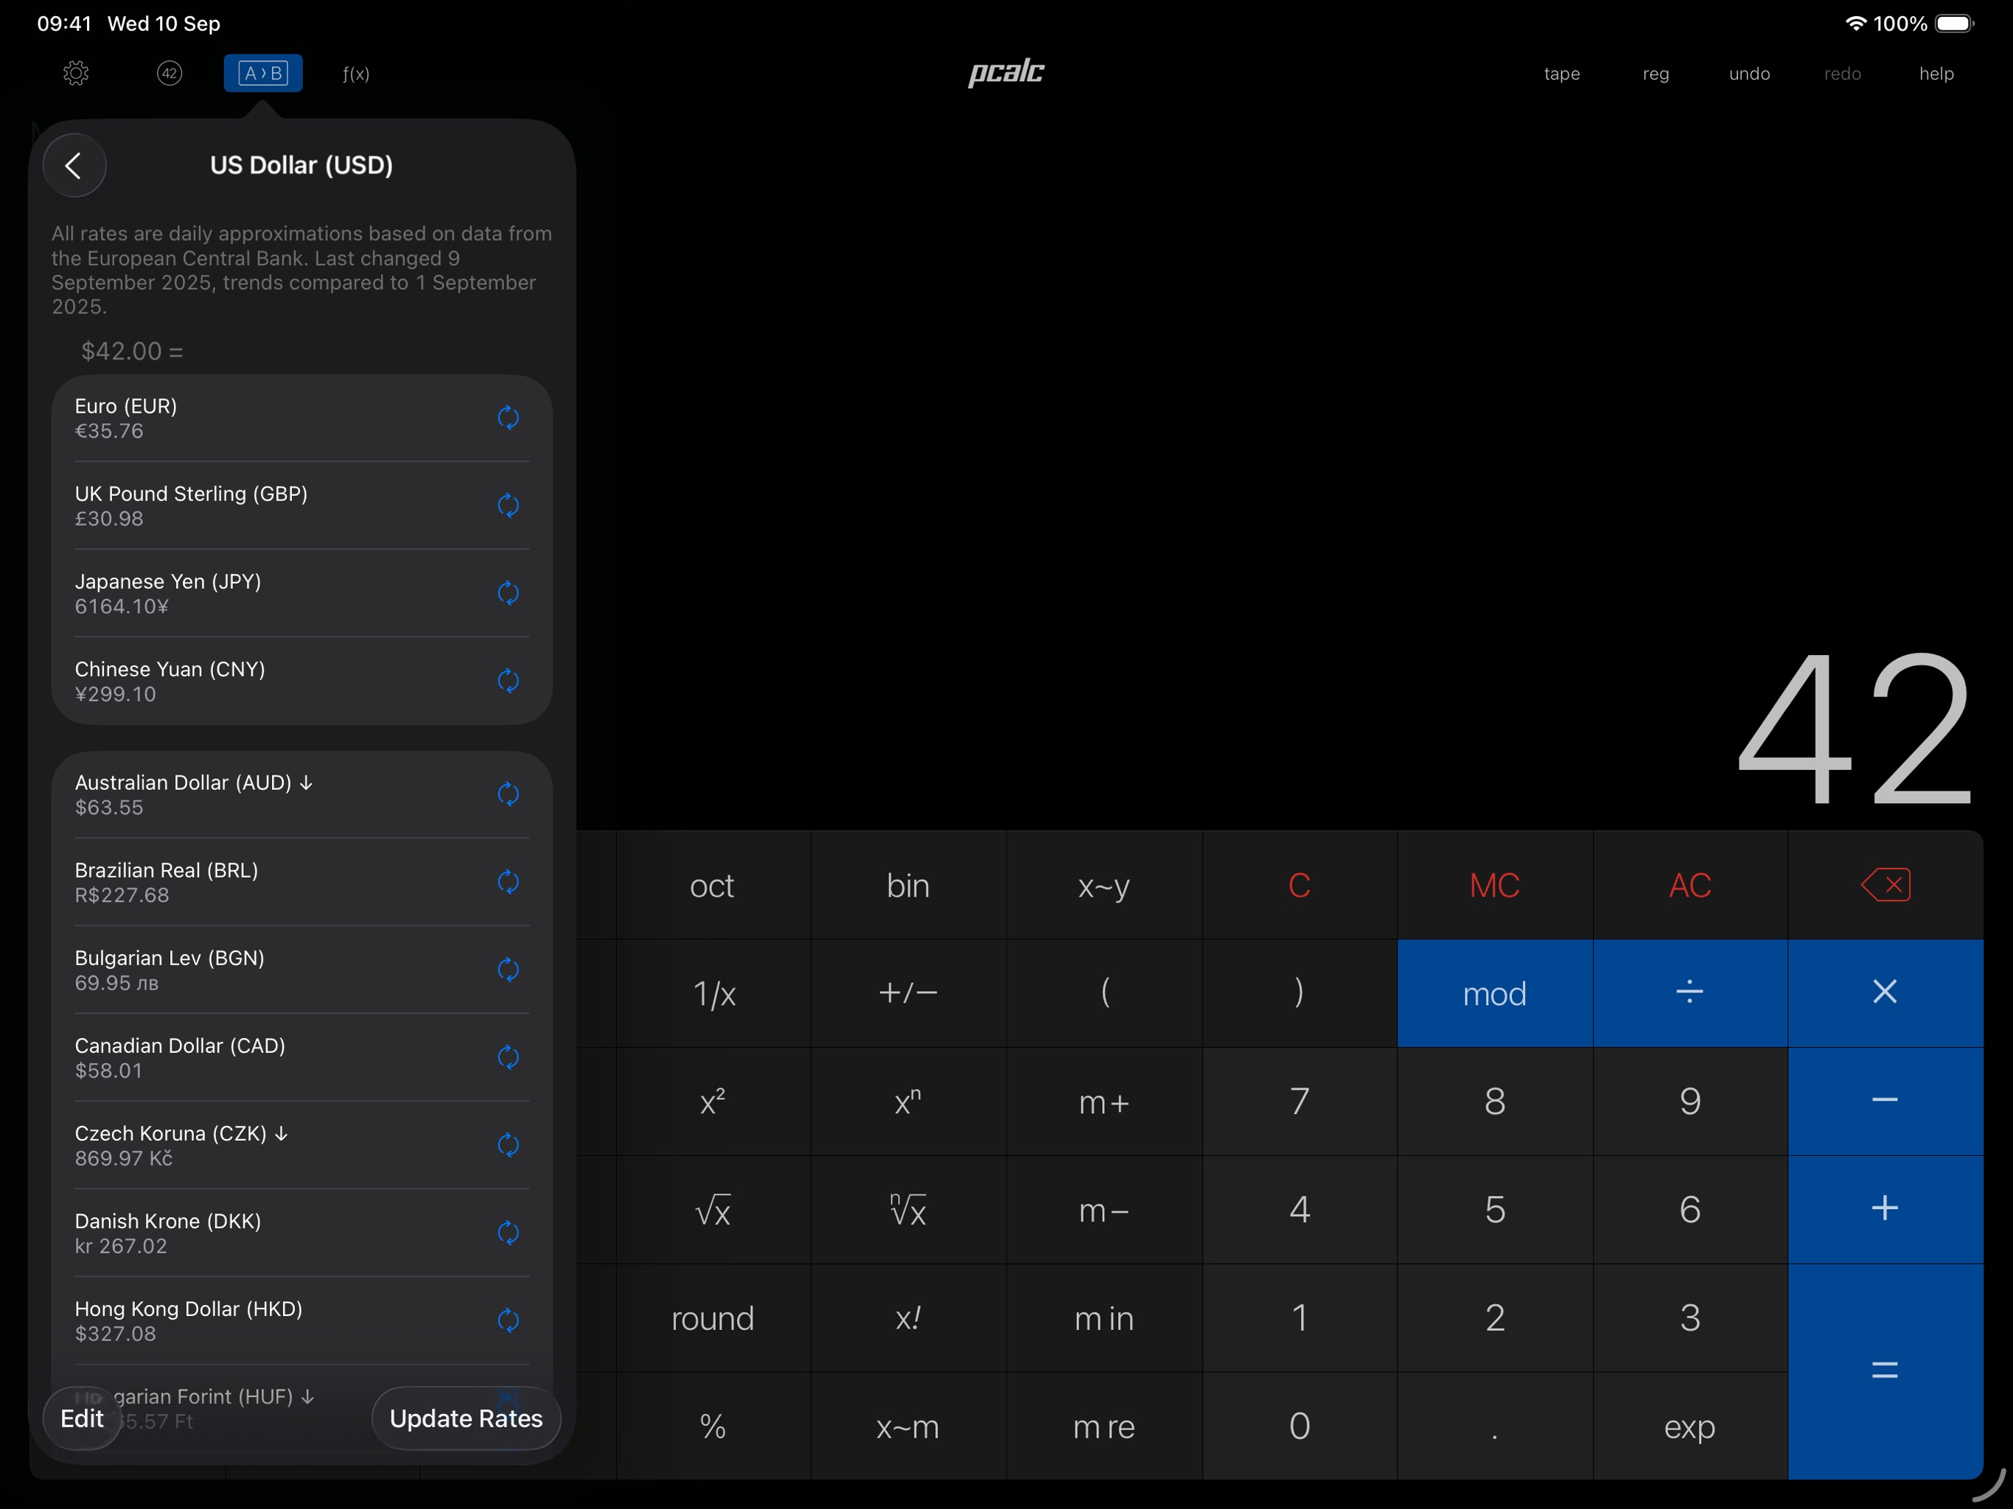Tap the percent key
The height and width of the screenshot is (1509, 2013).
pos(713,1426)
